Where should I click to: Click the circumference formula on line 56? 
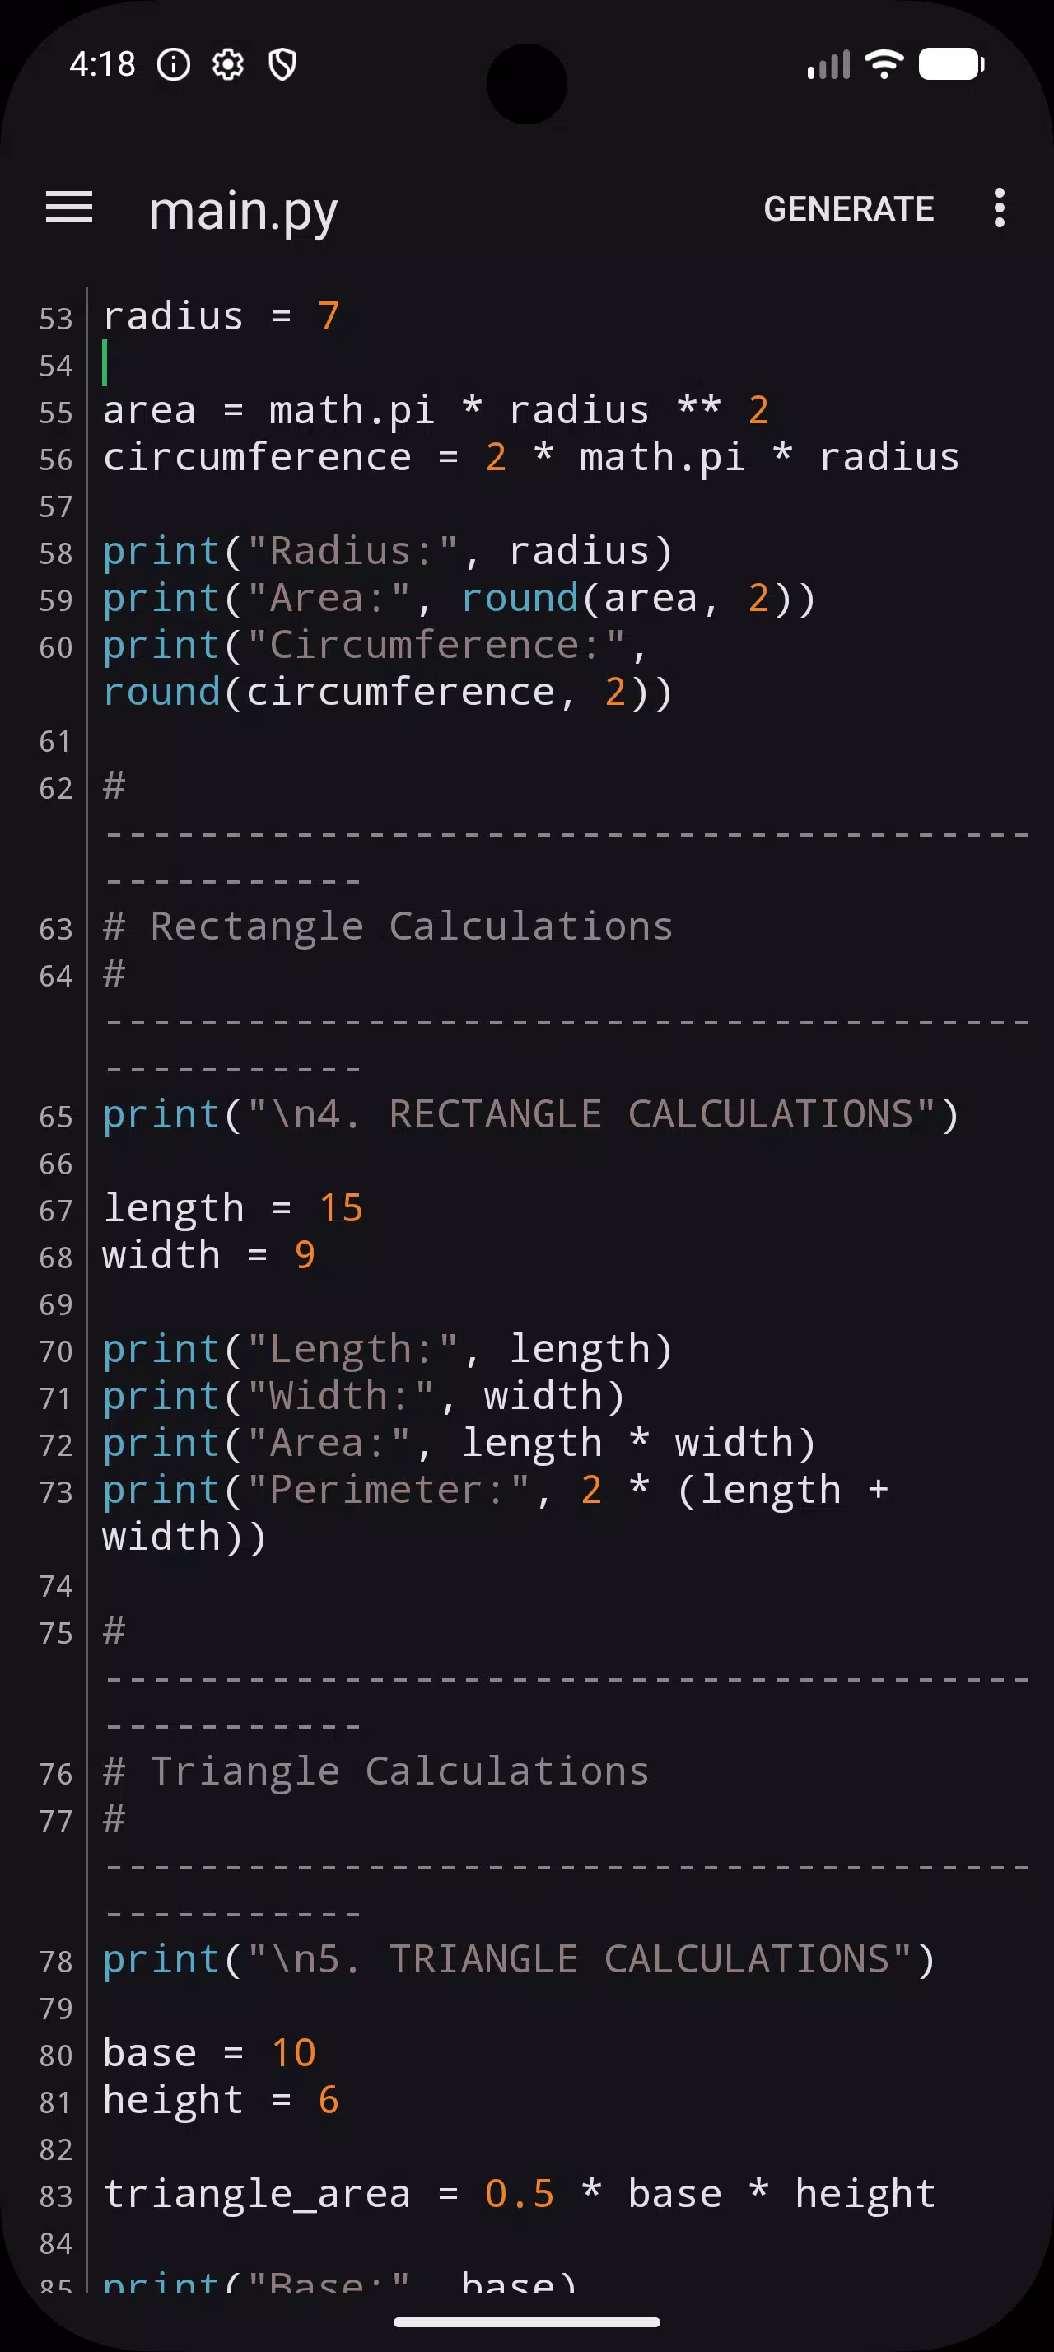coord(531,457)
